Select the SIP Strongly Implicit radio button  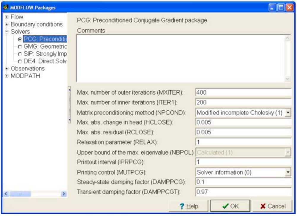click(20, 54)
